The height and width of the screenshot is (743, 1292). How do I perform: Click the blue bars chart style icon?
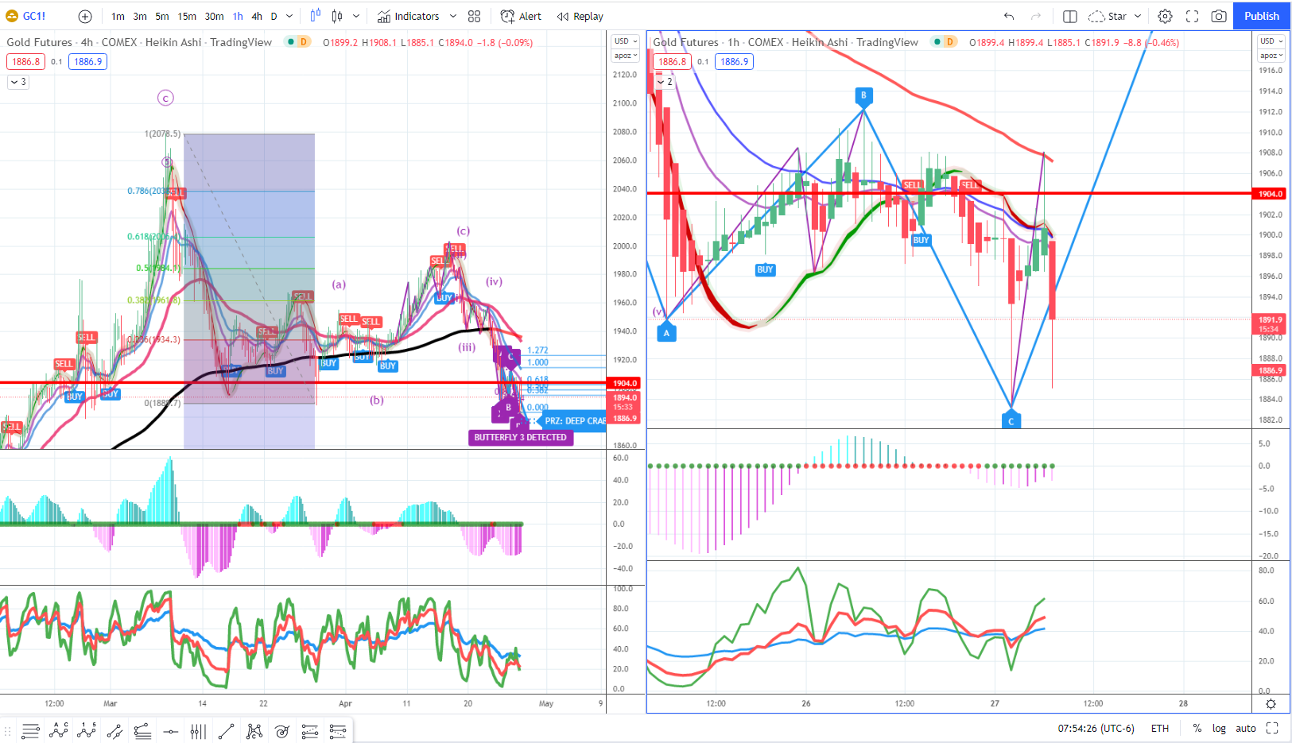316,16
